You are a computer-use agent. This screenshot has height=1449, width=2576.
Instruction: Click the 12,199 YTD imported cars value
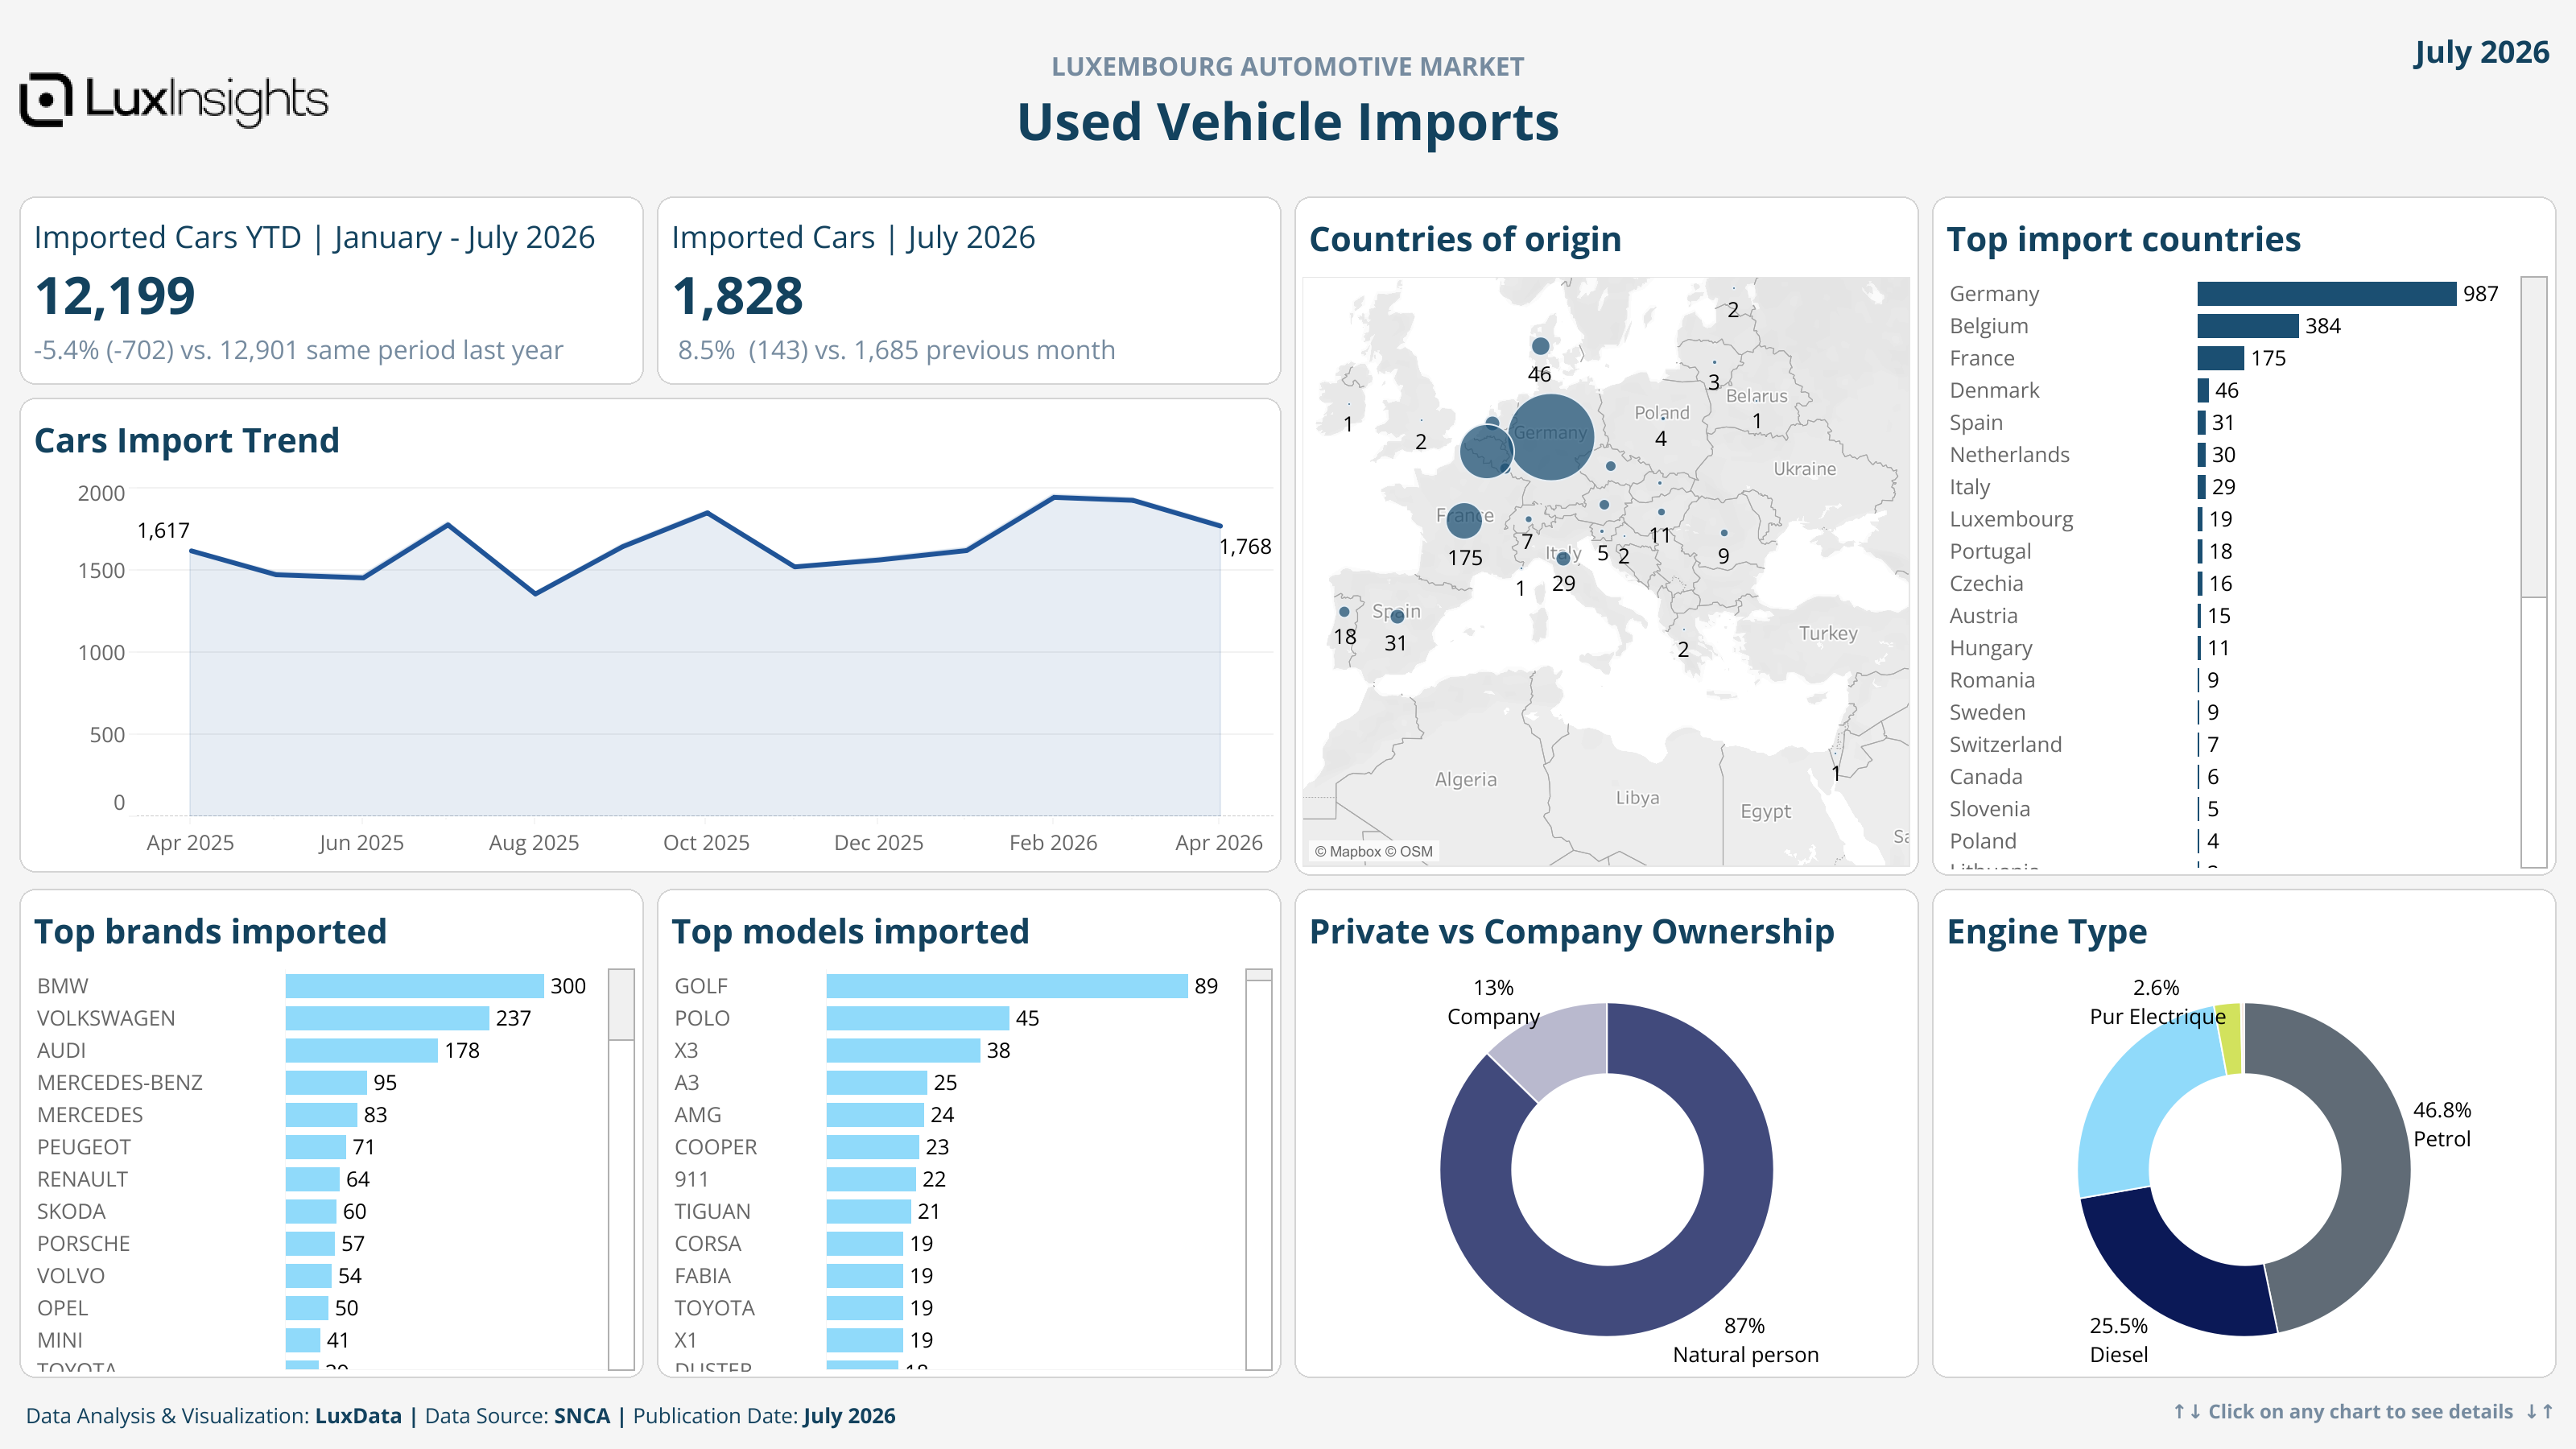115,296
